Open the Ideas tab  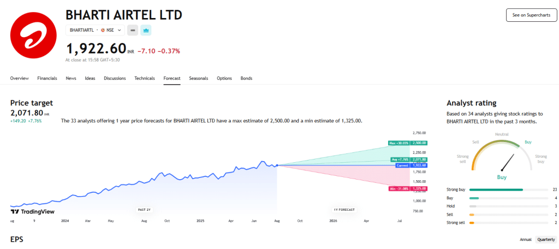point(90,79)
